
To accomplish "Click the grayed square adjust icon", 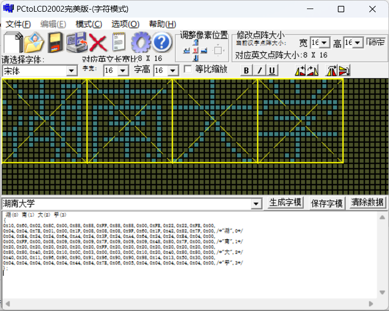I will pyautogui.click(x=218, y=51).
